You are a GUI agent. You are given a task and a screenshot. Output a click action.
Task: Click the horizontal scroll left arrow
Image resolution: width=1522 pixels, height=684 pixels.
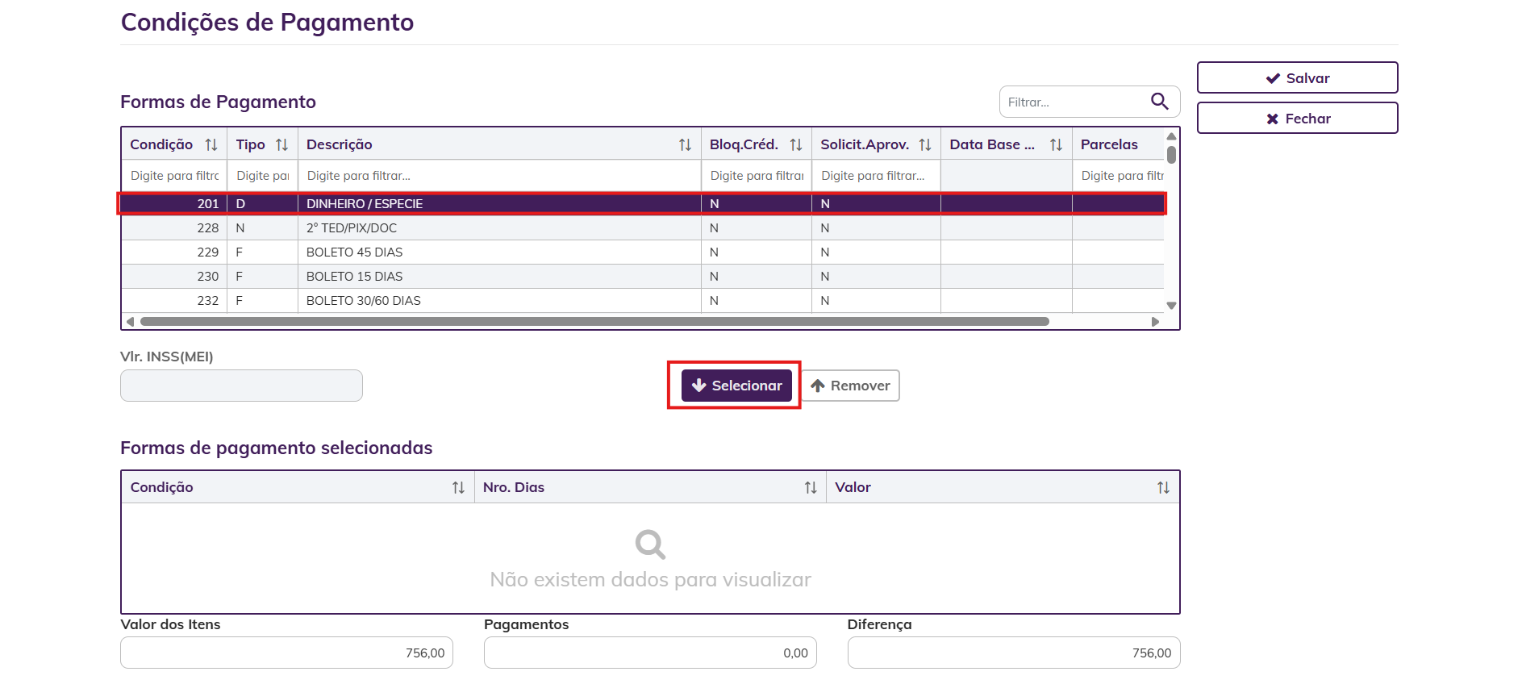point(131,322)
